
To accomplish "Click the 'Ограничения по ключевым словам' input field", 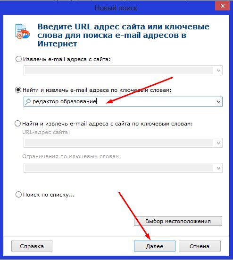I will [123, 168].
